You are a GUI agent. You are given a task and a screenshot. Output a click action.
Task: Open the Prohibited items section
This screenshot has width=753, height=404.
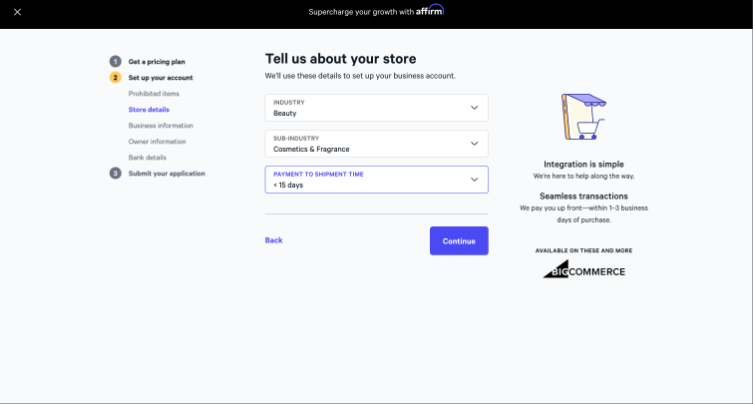[x=154, y=93]
